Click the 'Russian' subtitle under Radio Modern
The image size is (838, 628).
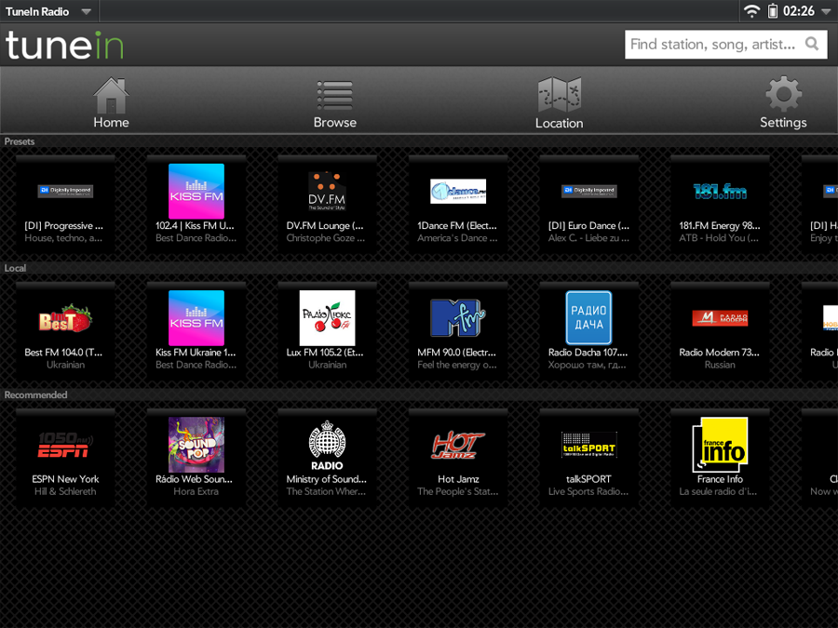720,365
